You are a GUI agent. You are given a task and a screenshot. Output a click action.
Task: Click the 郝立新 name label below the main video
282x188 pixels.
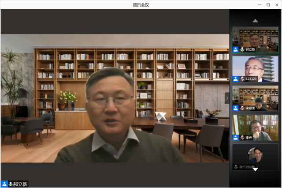point(20,184)
